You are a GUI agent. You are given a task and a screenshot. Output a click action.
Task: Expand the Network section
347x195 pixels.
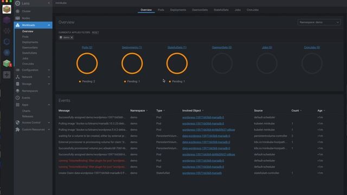[33, 77]
